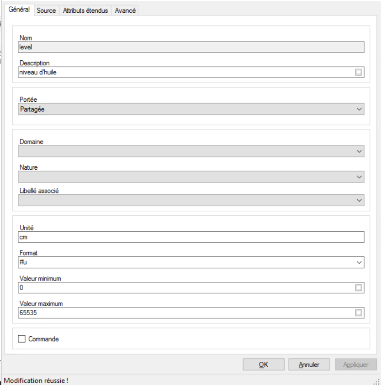Click the ellipsis button beside Valeur maximum
The height and width of the screenshot is (385, 381).
pyautogui.click(x=359, y=313)
